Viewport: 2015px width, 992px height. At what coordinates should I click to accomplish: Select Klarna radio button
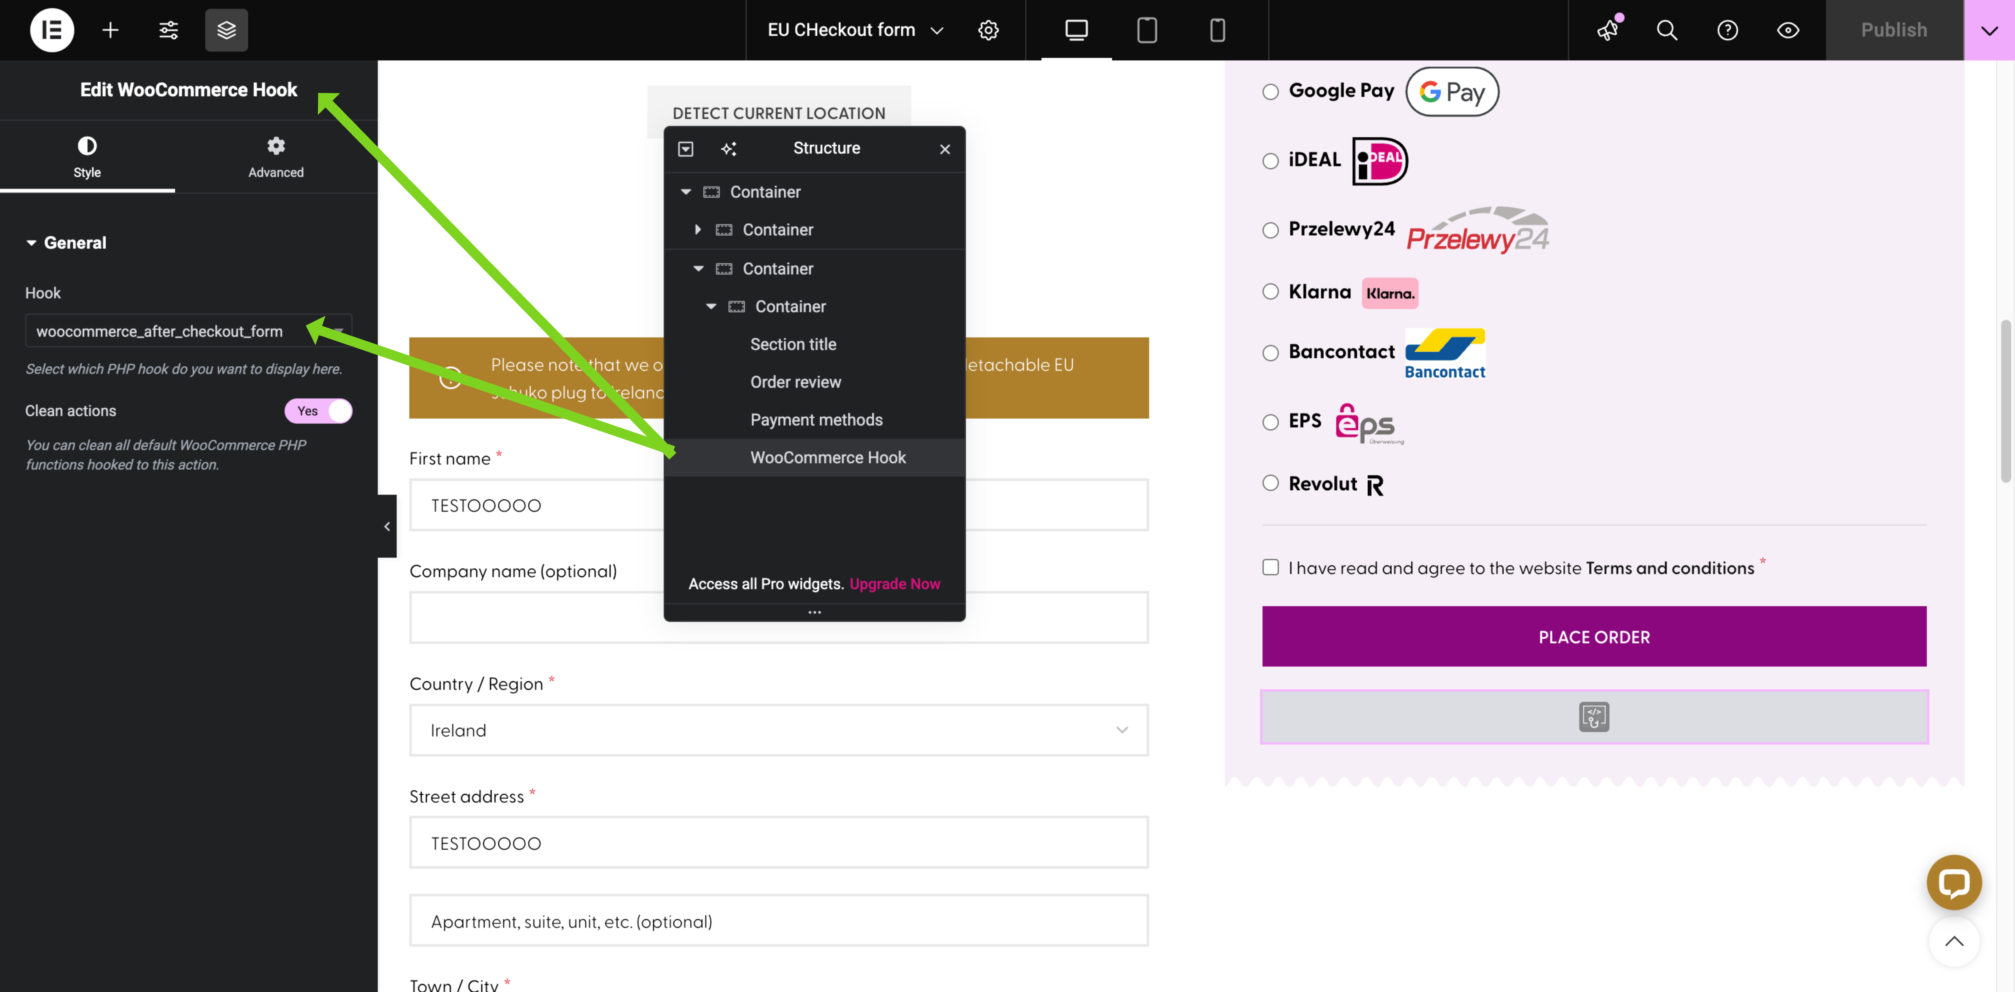(x=1270, y=291)
